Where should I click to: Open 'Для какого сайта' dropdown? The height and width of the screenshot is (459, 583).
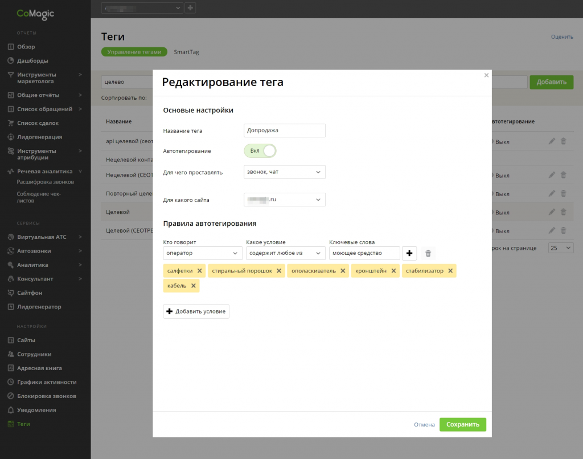click(285, 200)
